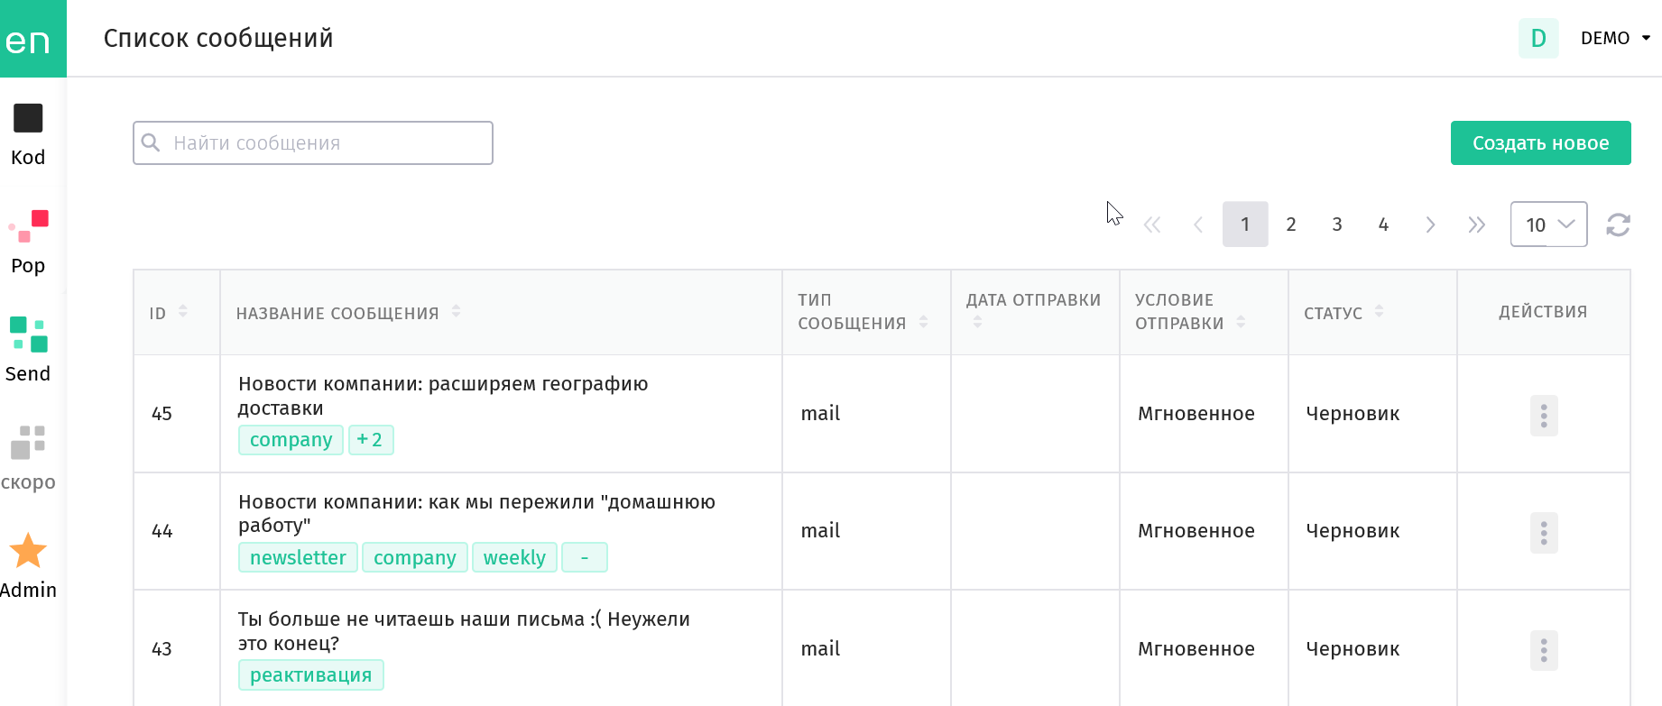
Task: Click the search magnifier icon
Action: pos(151,143)
